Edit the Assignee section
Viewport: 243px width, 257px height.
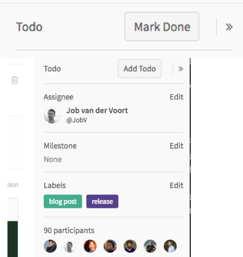click(176, 97)
